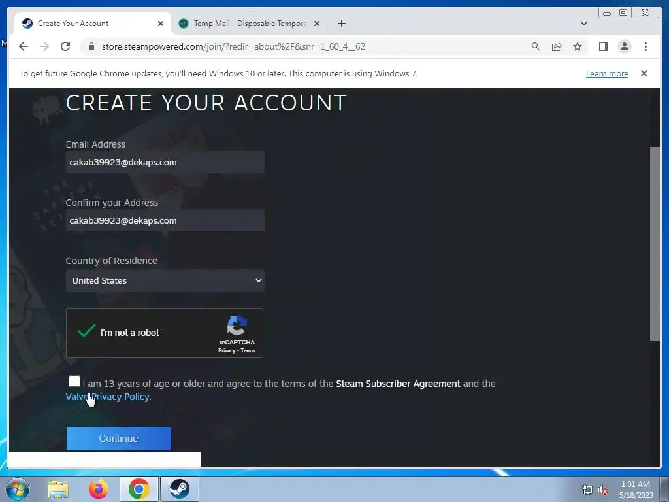Screen dimensions: 669x502
Task: Click the magnifier search icon in address bar
Action: point(536,46)
